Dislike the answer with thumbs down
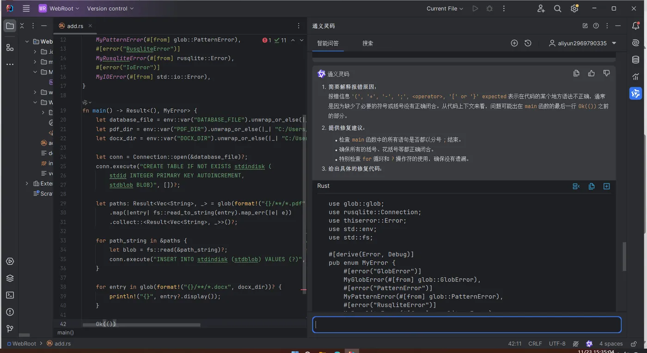The height and width of the screenshot is (353, 647). [606, 73]
